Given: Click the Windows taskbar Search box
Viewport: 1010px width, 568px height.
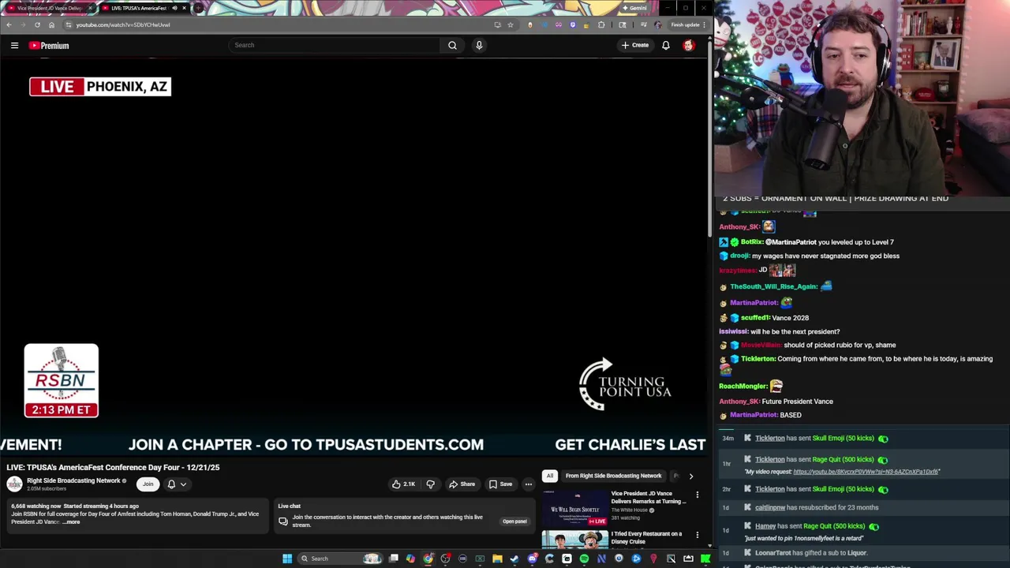Looking at the screenshot, I should [x=340, y=559].
